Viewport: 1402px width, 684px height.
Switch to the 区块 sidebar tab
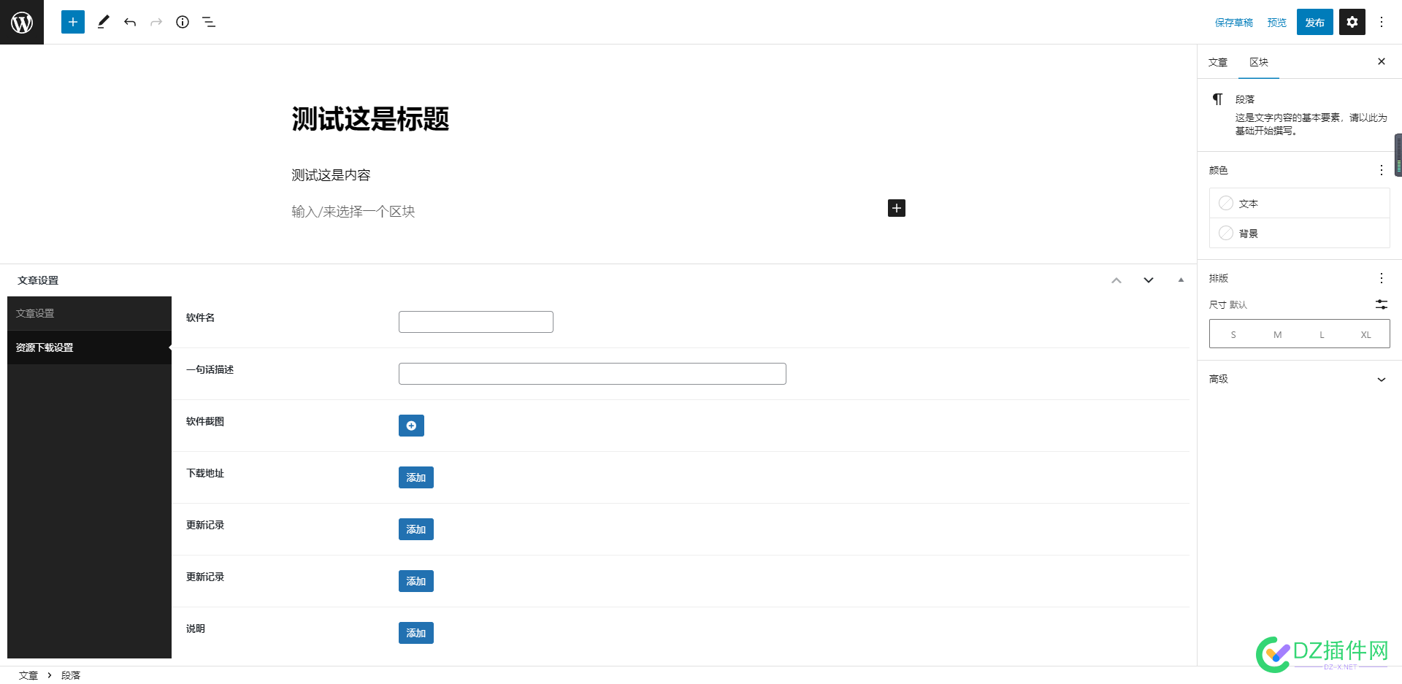[1259, 62]
